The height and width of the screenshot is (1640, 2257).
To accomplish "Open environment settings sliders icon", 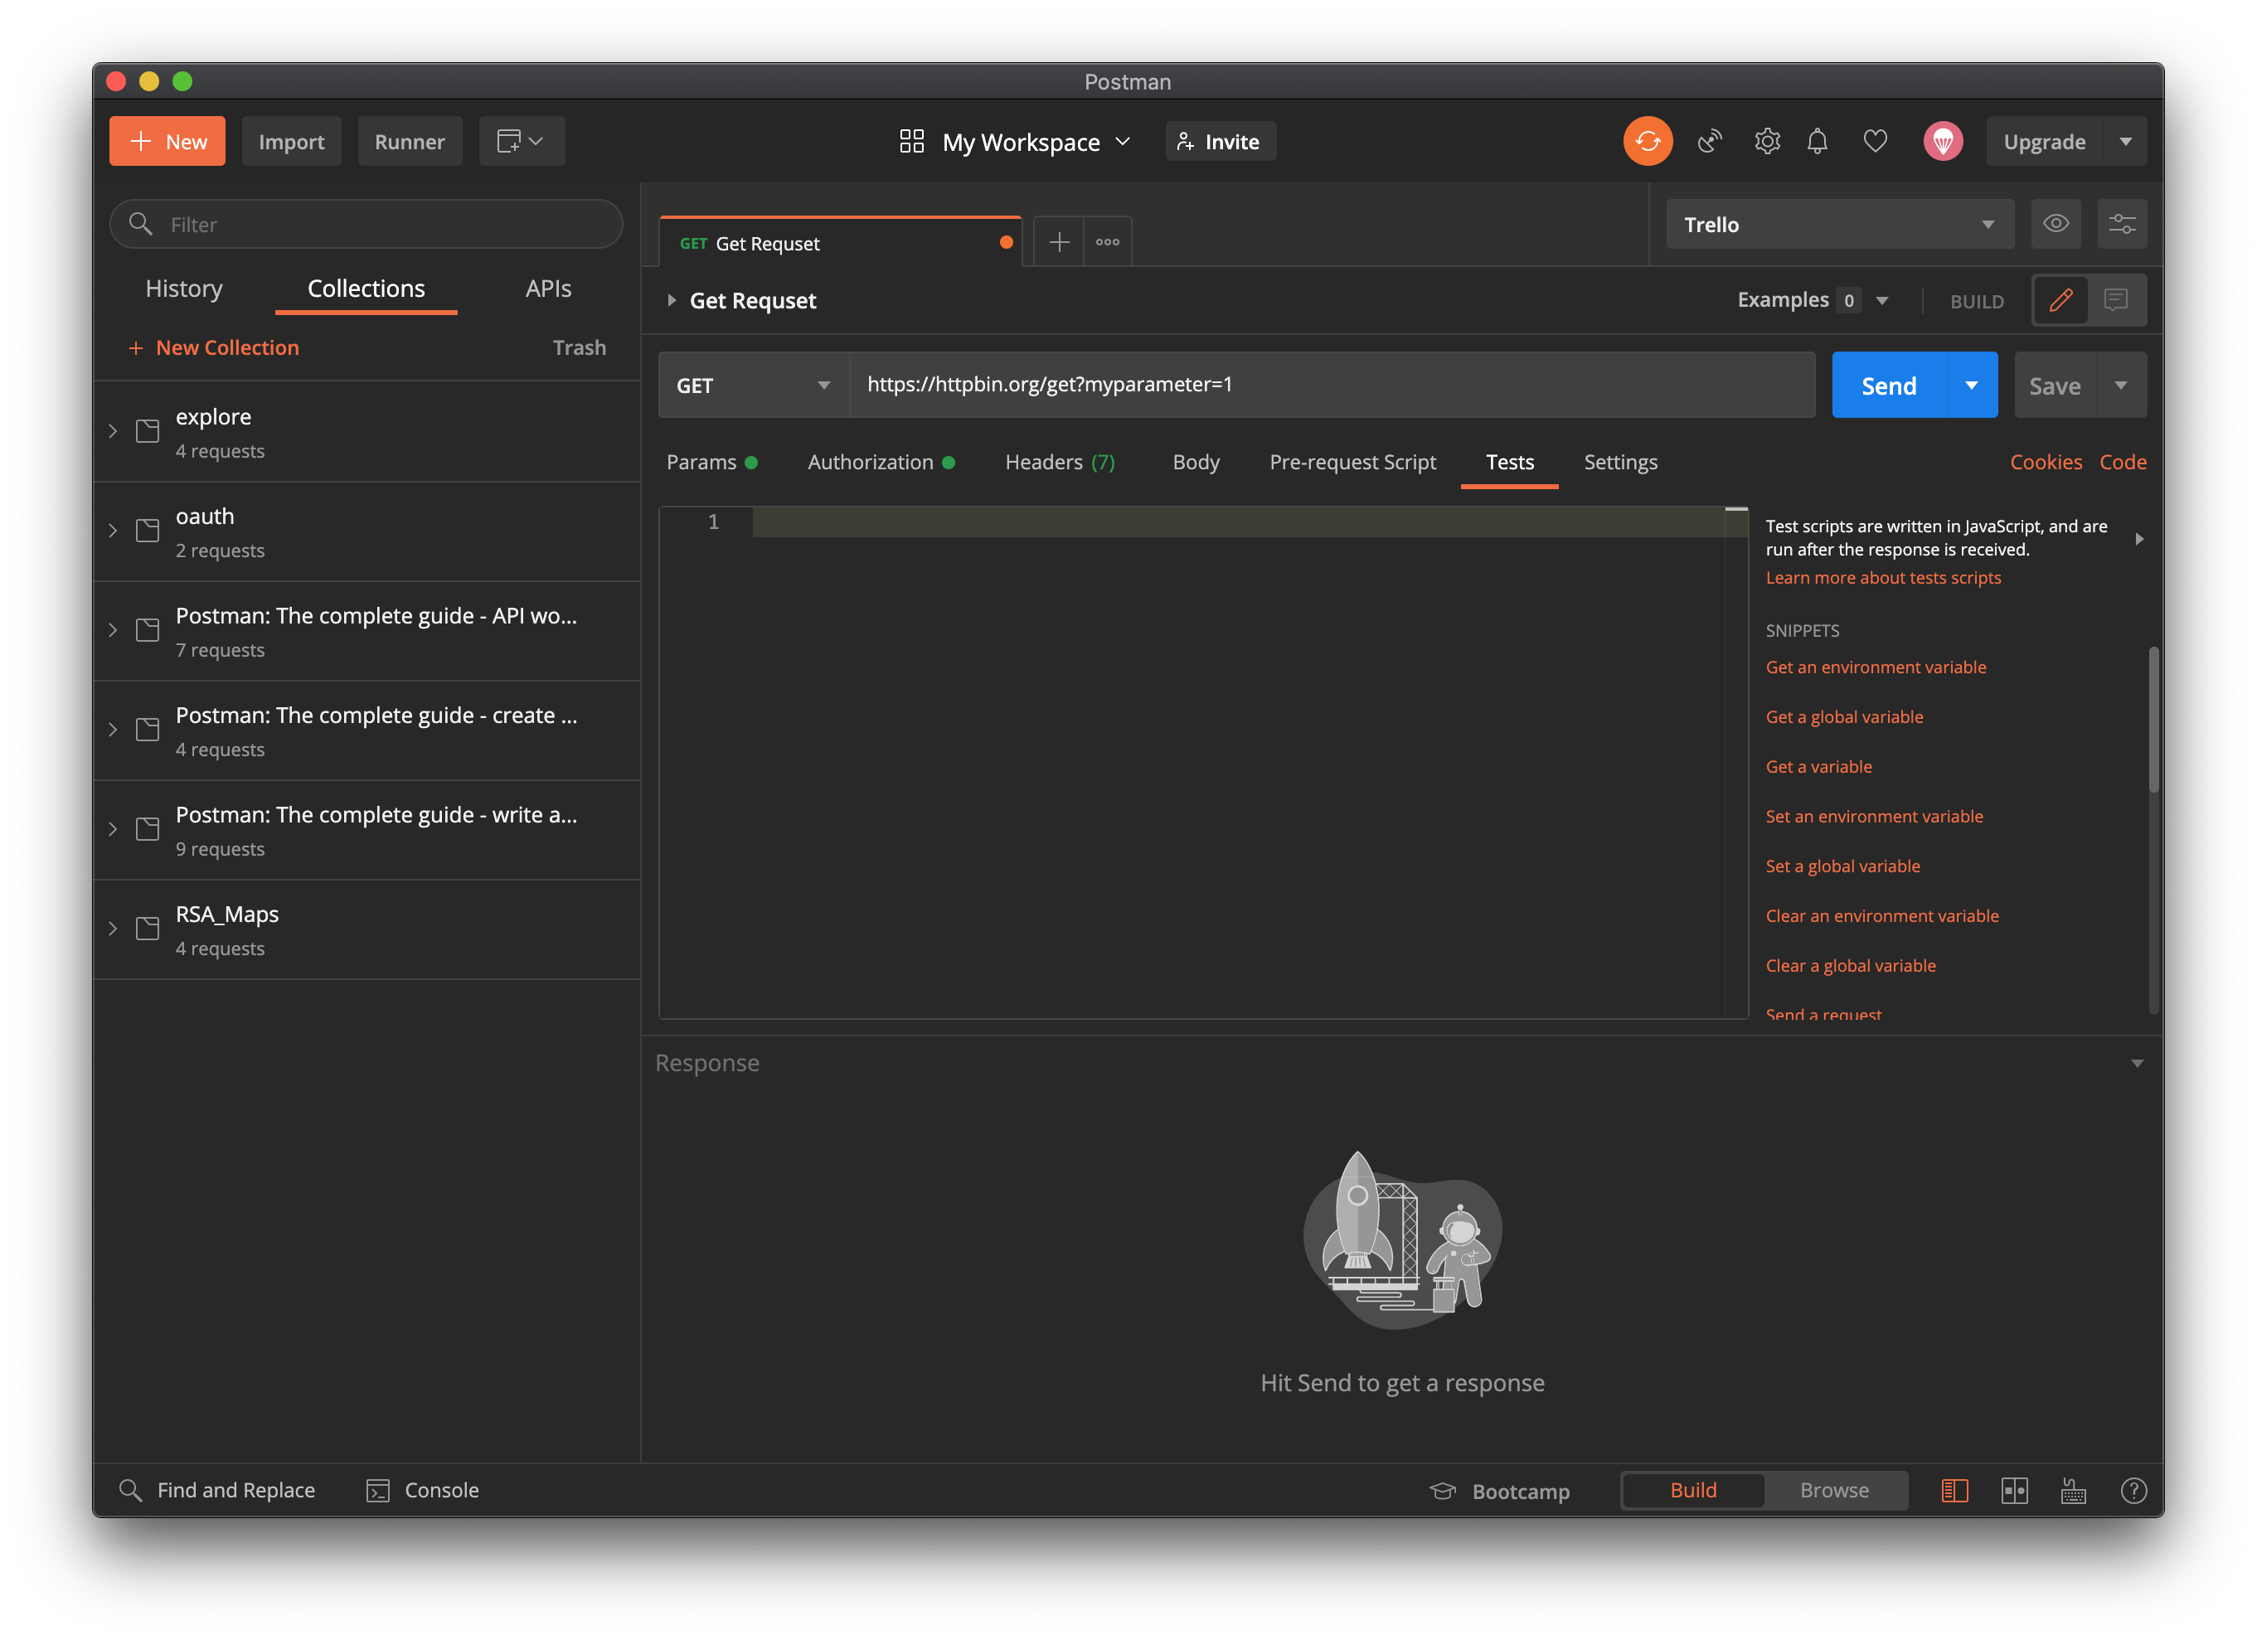I will [x=2123, y=224].
